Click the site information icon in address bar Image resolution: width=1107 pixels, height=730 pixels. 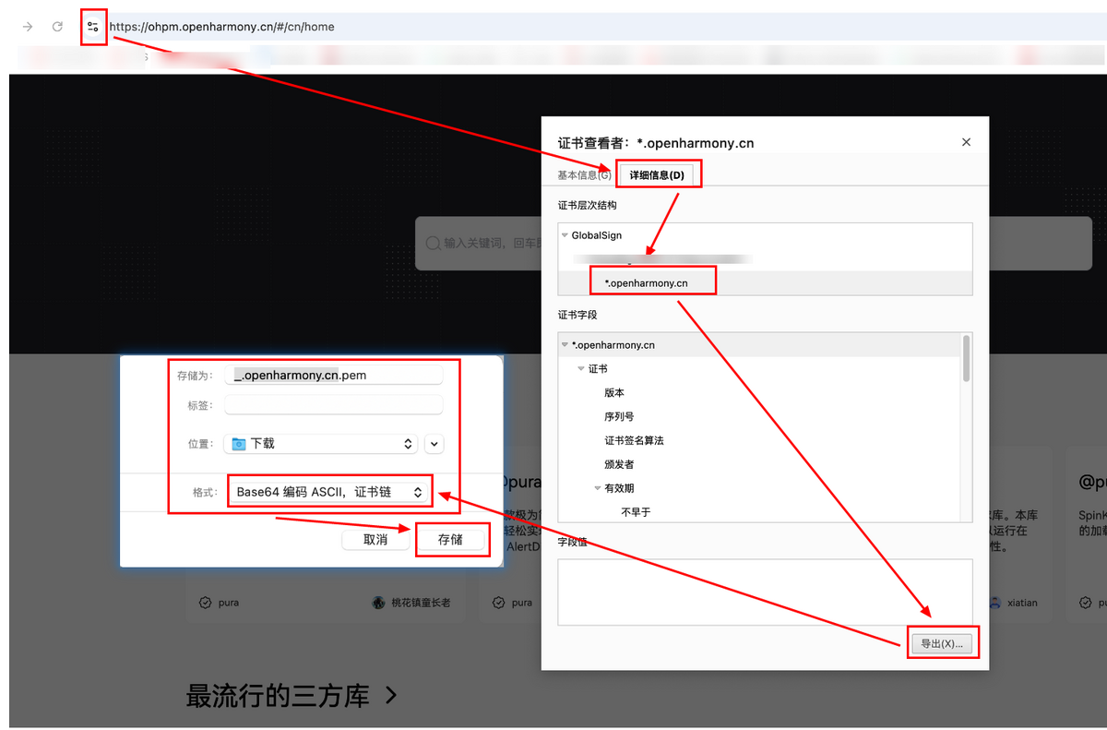point(93,27)
